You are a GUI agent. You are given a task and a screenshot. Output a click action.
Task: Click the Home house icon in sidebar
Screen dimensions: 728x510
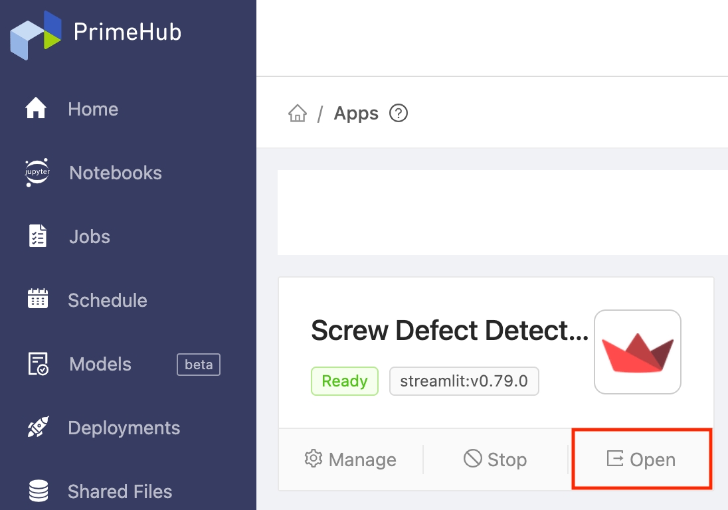pos(36,108)
